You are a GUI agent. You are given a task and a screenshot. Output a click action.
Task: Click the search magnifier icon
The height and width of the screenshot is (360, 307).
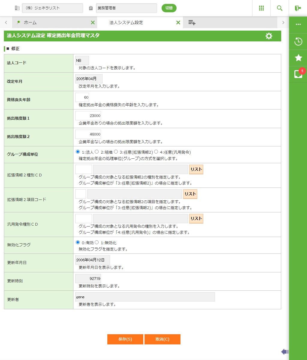280,8
